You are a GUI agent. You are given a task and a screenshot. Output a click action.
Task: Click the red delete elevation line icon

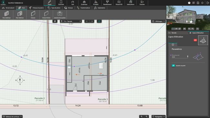point(195,40)
